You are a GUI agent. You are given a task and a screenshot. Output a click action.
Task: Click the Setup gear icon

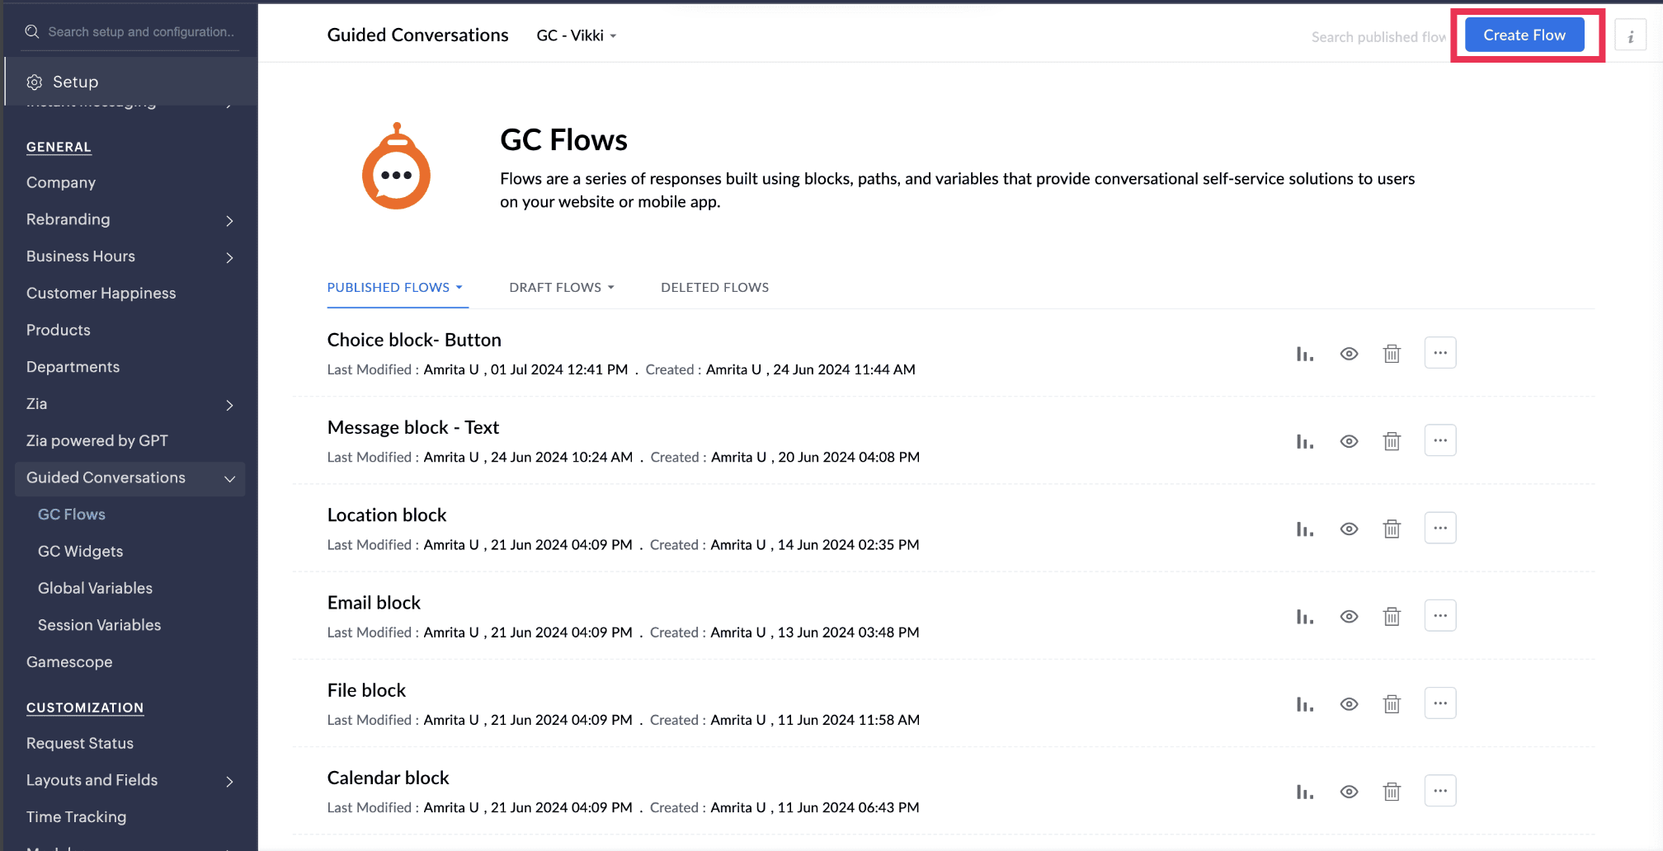[x=35, y=82]
